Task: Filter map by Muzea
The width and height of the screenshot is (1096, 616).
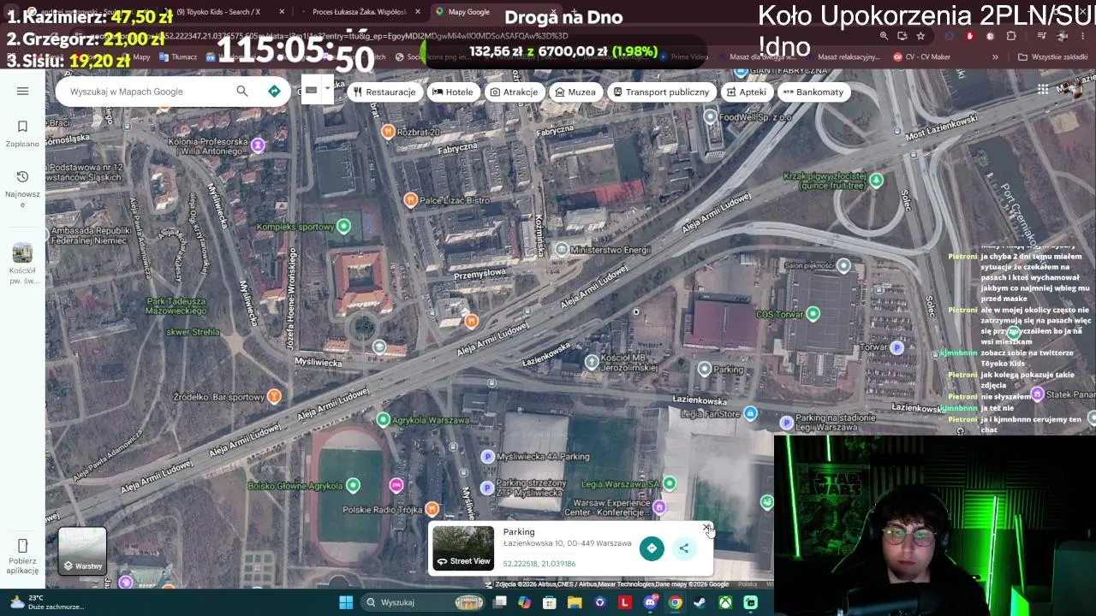Action: tap(575, 92)
